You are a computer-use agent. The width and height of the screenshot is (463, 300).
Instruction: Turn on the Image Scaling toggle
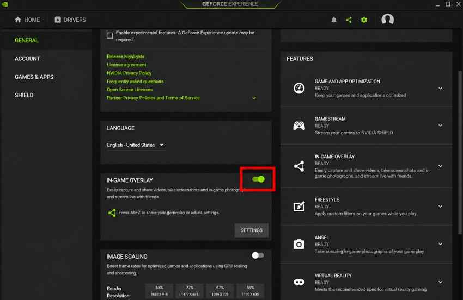[258, 255]
